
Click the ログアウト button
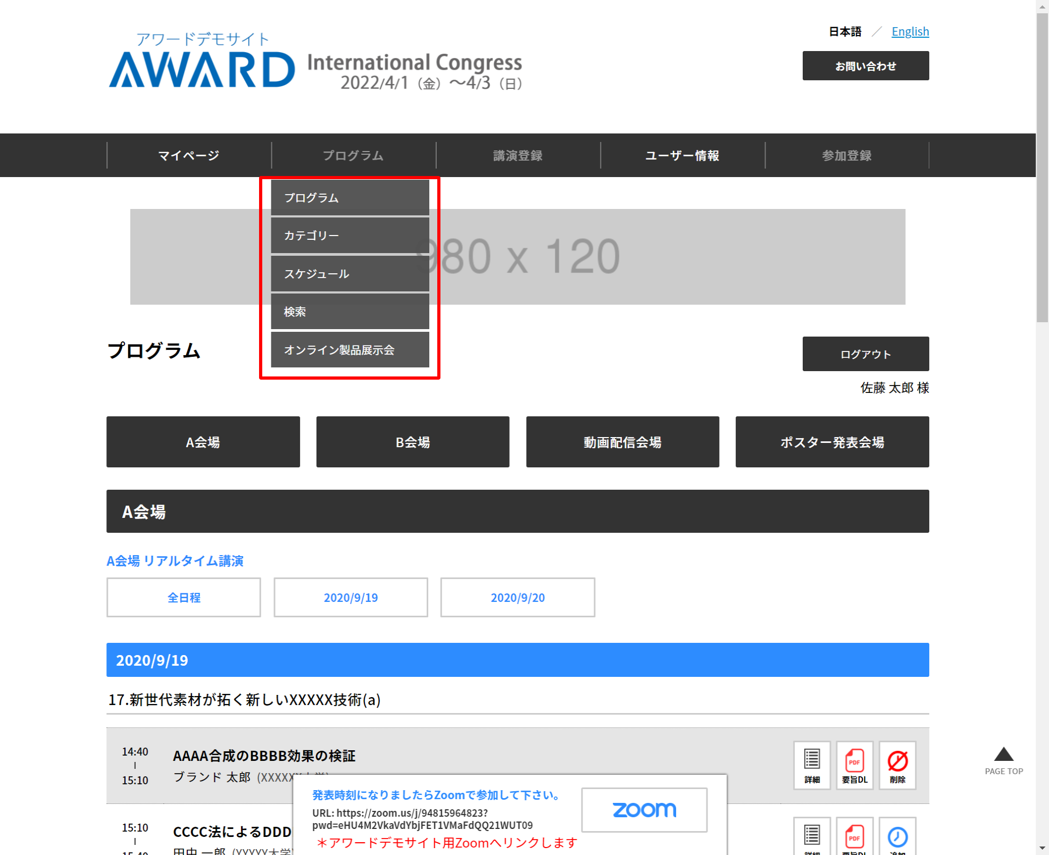pos(865,354)
